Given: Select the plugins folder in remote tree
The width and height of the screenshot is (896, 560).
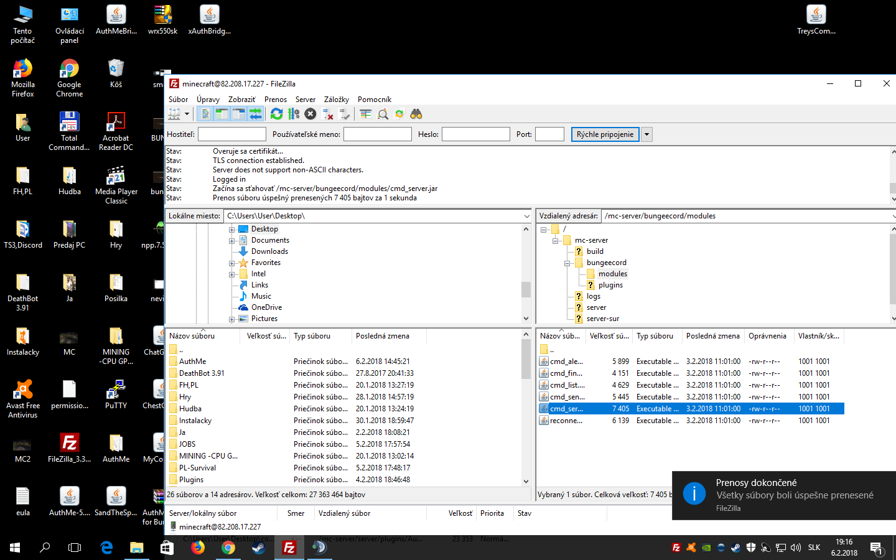Looking at the screenshot, I should [610, 285].
